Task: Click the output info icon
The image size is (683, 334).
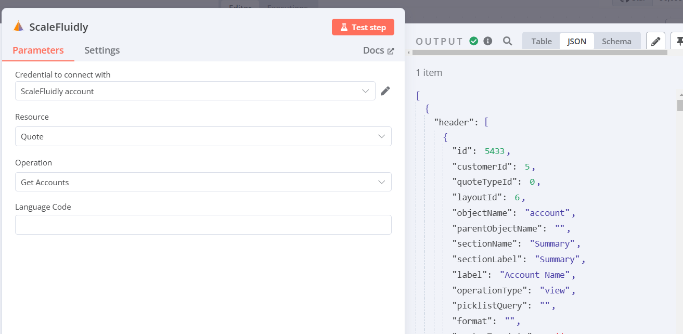Action: pyautogui.click(x=488, y=41)
